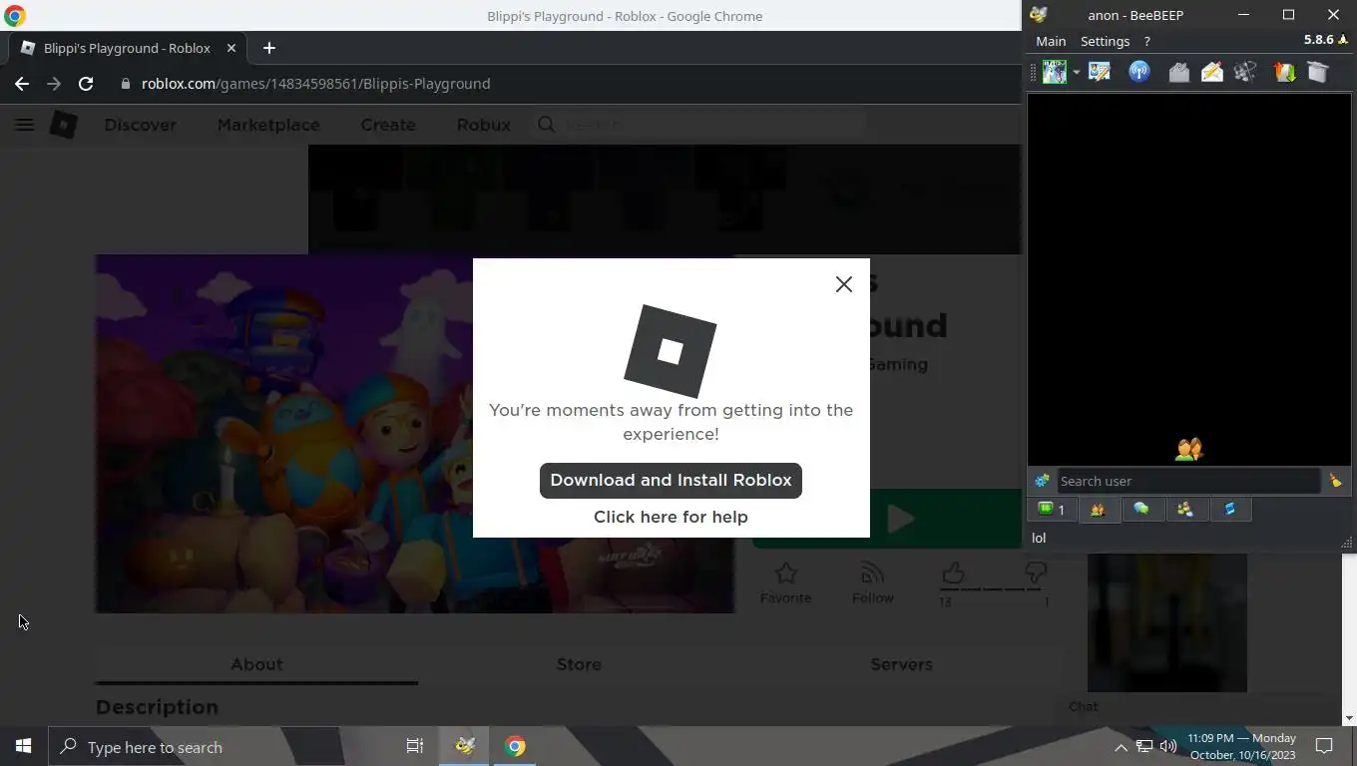Click the two-people icon in user panel
Viewport: 1357px width, 766px height.
(1188, 450)
